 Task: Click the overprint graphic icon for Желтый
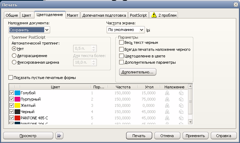tap(181, 105)
